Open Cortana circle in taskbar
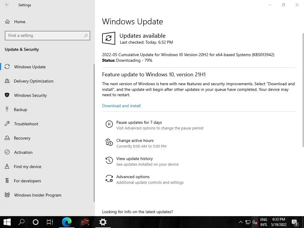The image size is (304, 228). [36, 222]
